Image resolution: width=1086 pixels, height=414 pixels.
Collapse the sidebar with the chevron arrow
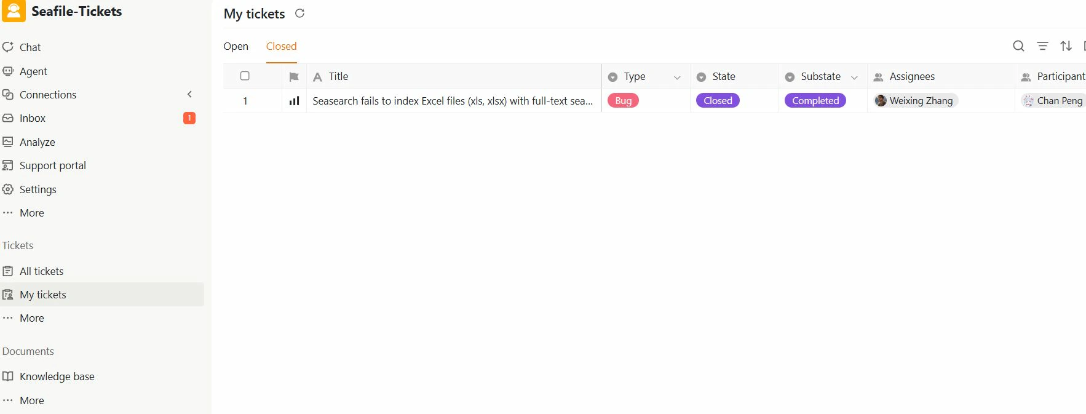[189, 95]
